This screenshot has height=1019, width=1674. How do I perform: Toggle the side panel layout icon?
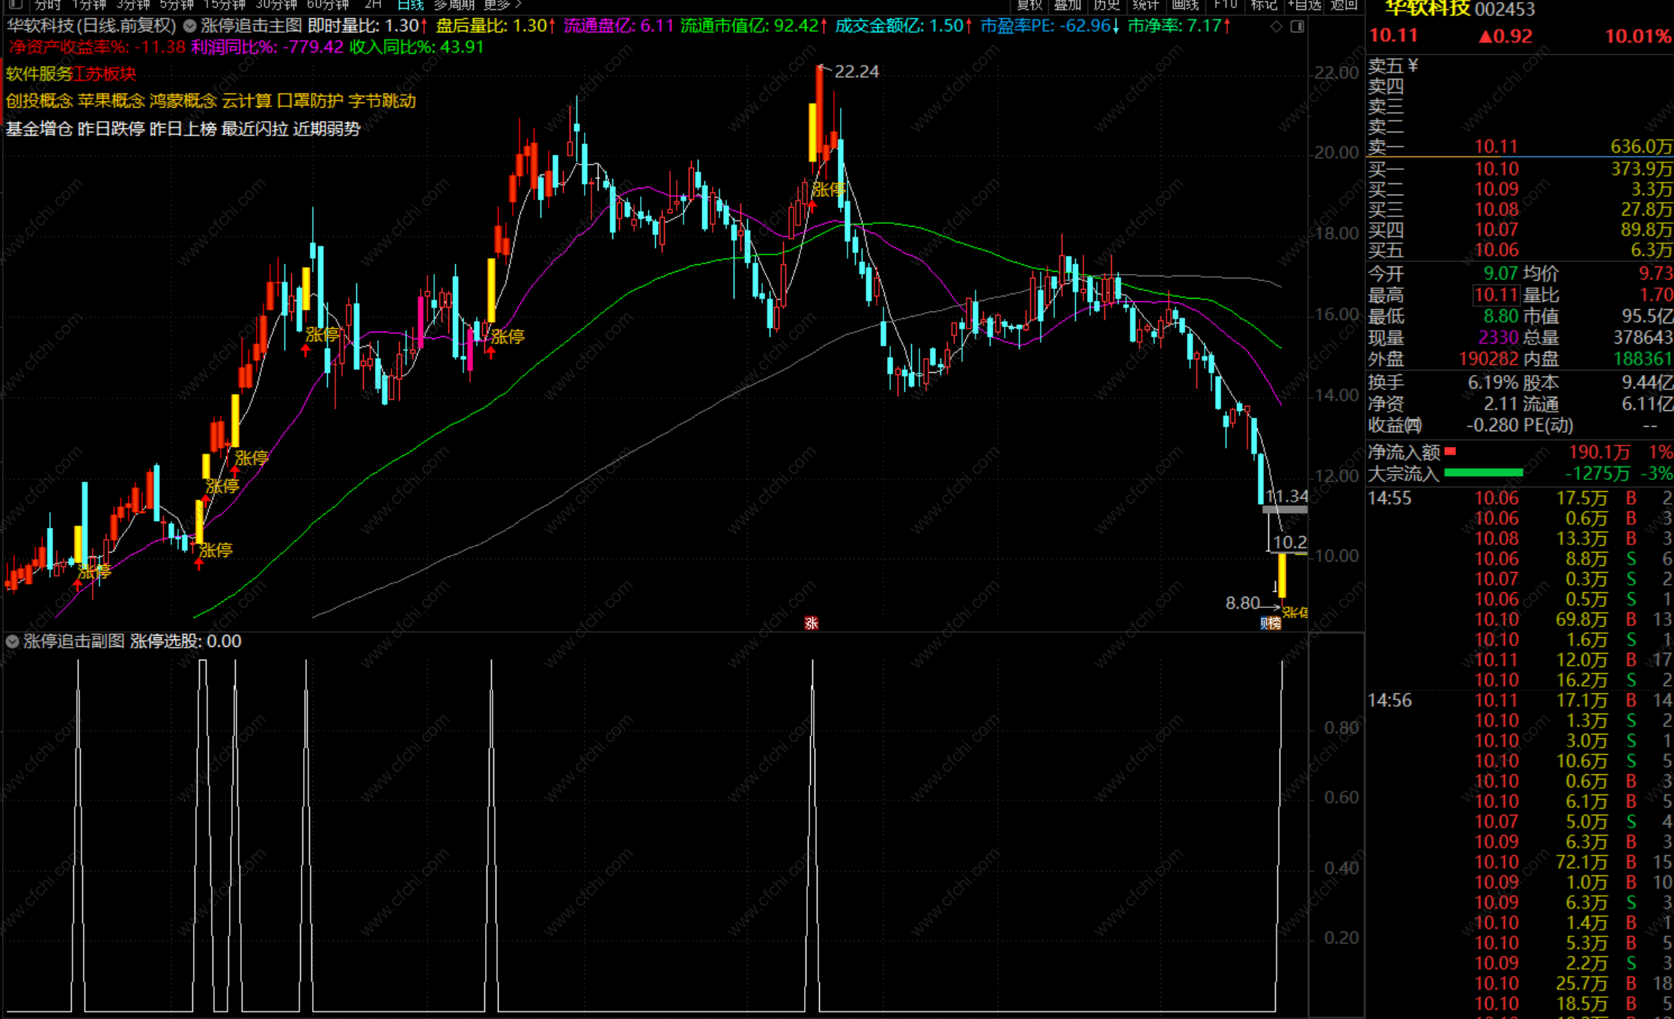tap(1297, 26)
